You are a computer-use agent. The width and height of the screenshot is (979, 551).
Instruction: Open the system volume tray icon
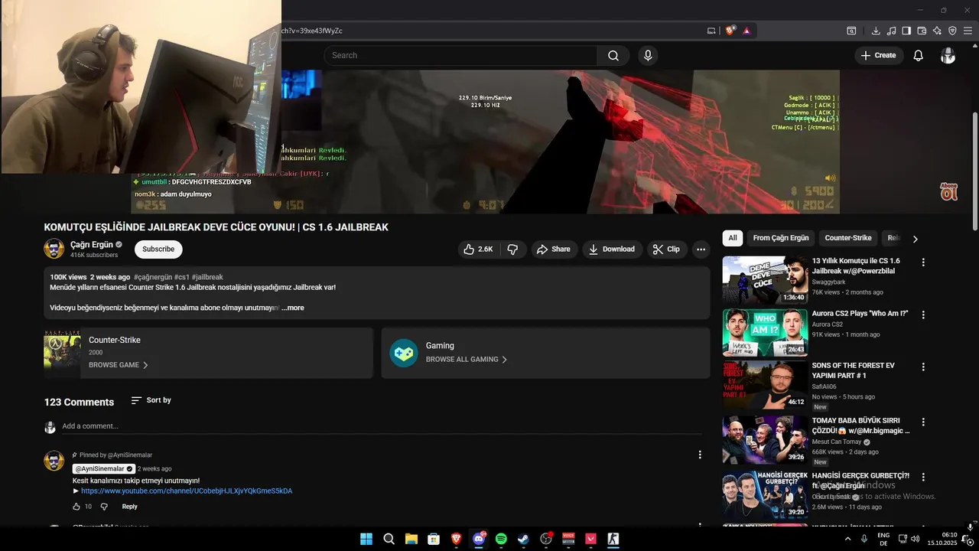(915, 539)
